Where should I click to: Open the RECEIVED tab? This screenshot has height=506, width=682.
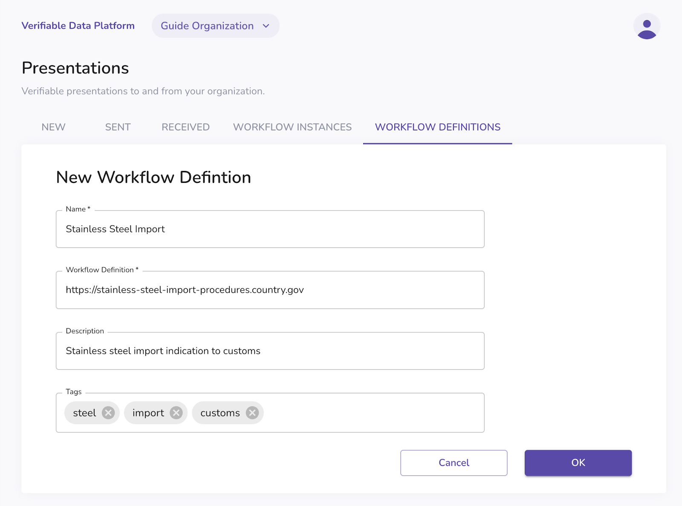(185, 127)
